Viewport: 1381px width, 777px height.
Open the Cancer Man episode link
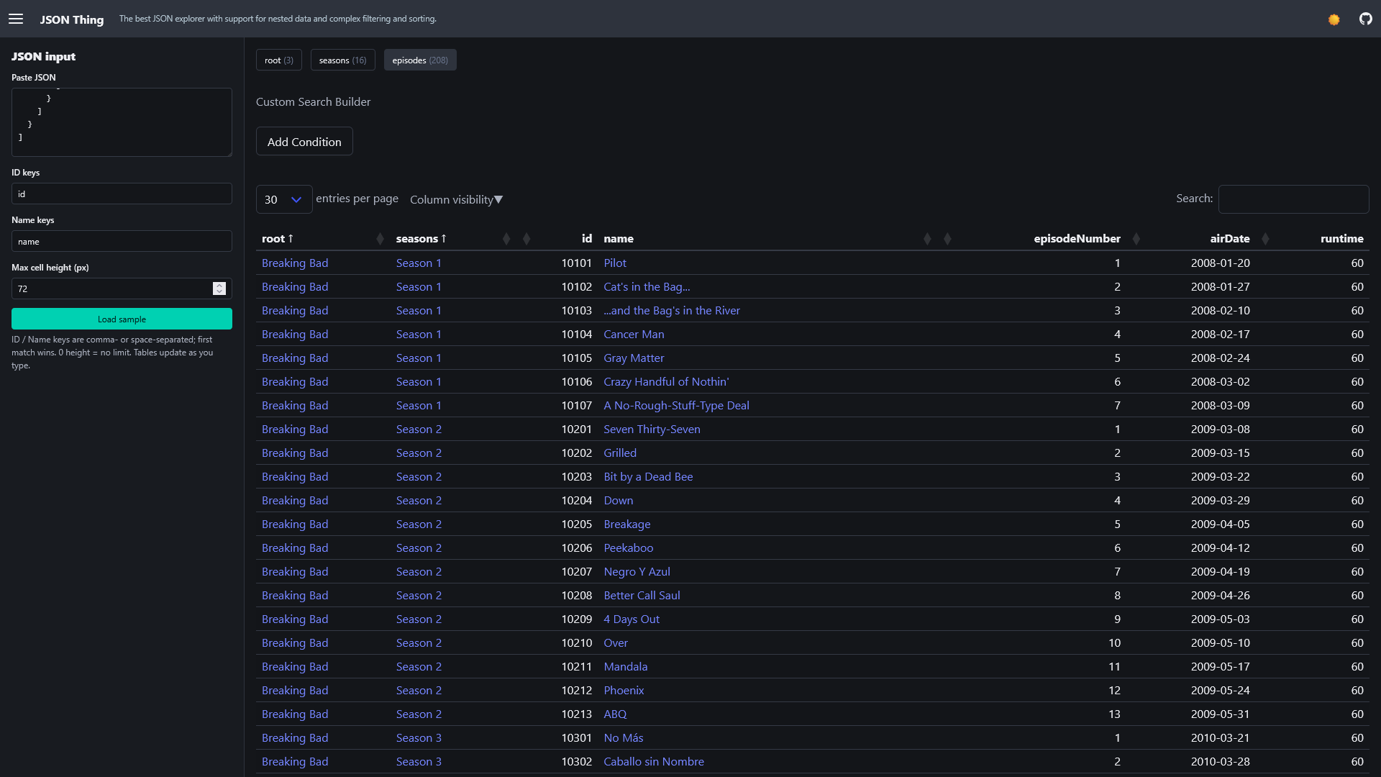click(634, 335)
